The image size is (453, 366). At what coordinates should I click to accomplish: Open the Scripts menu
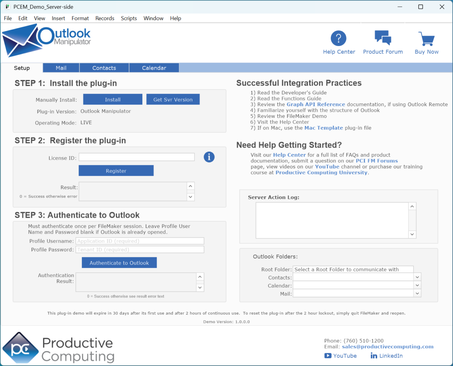[x=129, y=18]
